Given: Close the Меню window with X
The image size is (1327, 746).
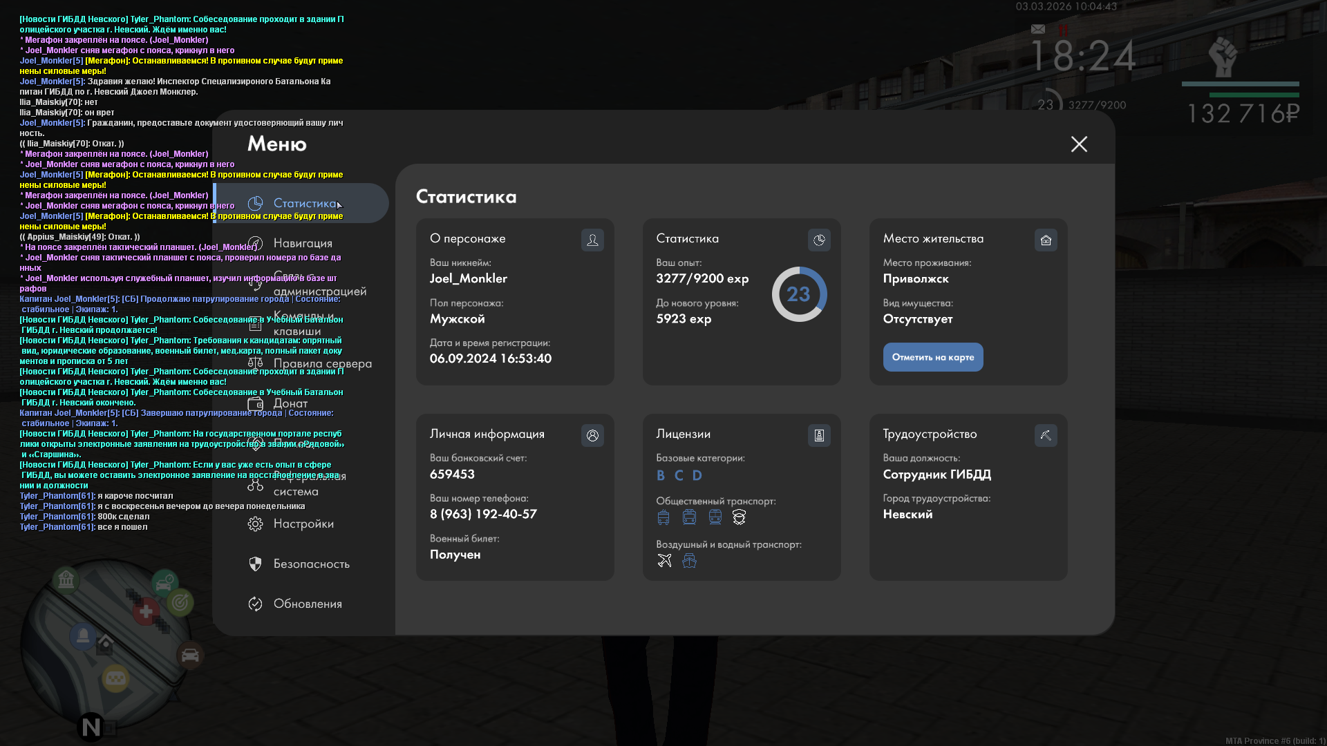Looking at the screenshot, I should [1079, 144].
